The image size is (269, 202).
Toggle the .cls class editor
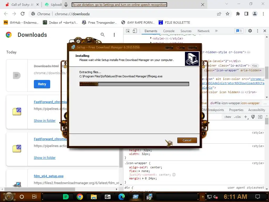pyautogui.click(x=237, y=117)
